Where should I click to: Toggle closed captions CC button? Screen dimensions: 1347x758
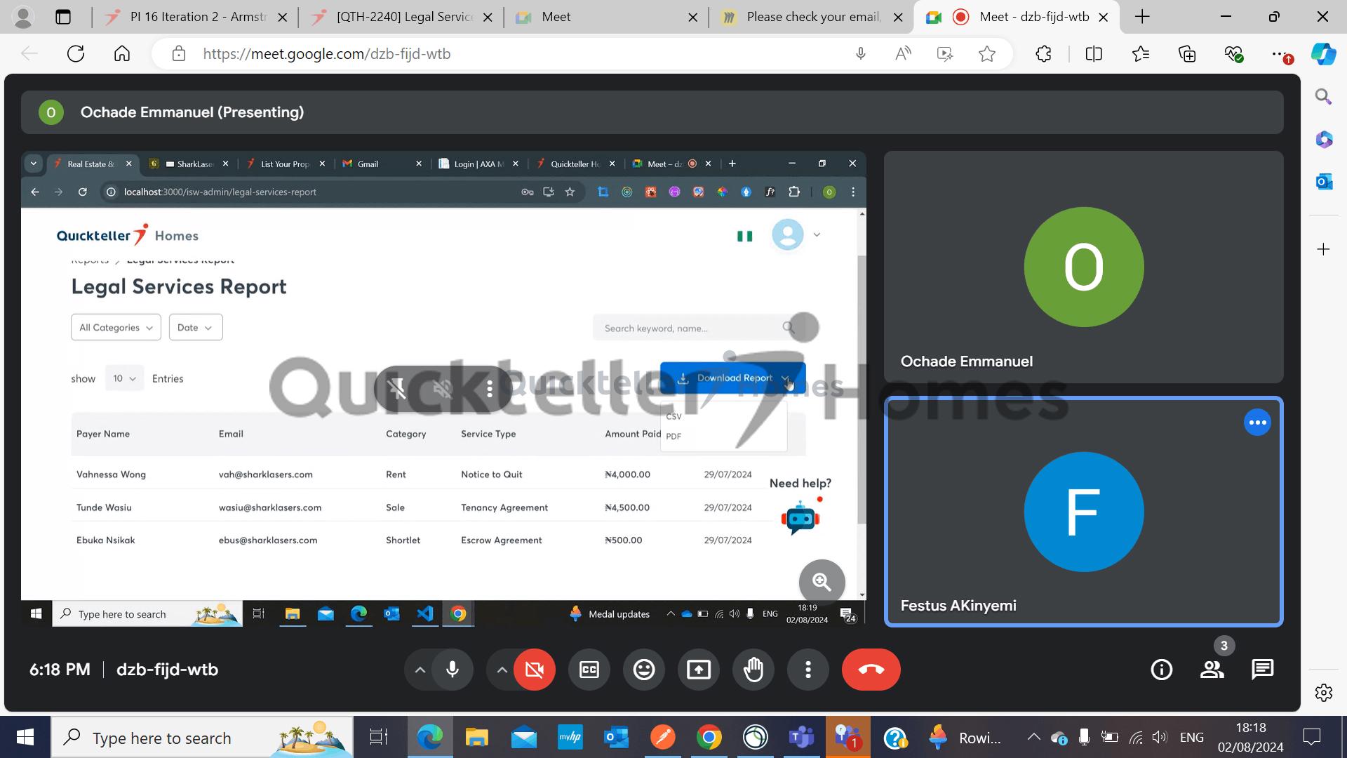tap(589, 670)
